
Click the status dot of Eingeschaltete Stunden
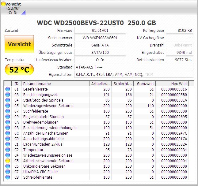click(8, 117)
